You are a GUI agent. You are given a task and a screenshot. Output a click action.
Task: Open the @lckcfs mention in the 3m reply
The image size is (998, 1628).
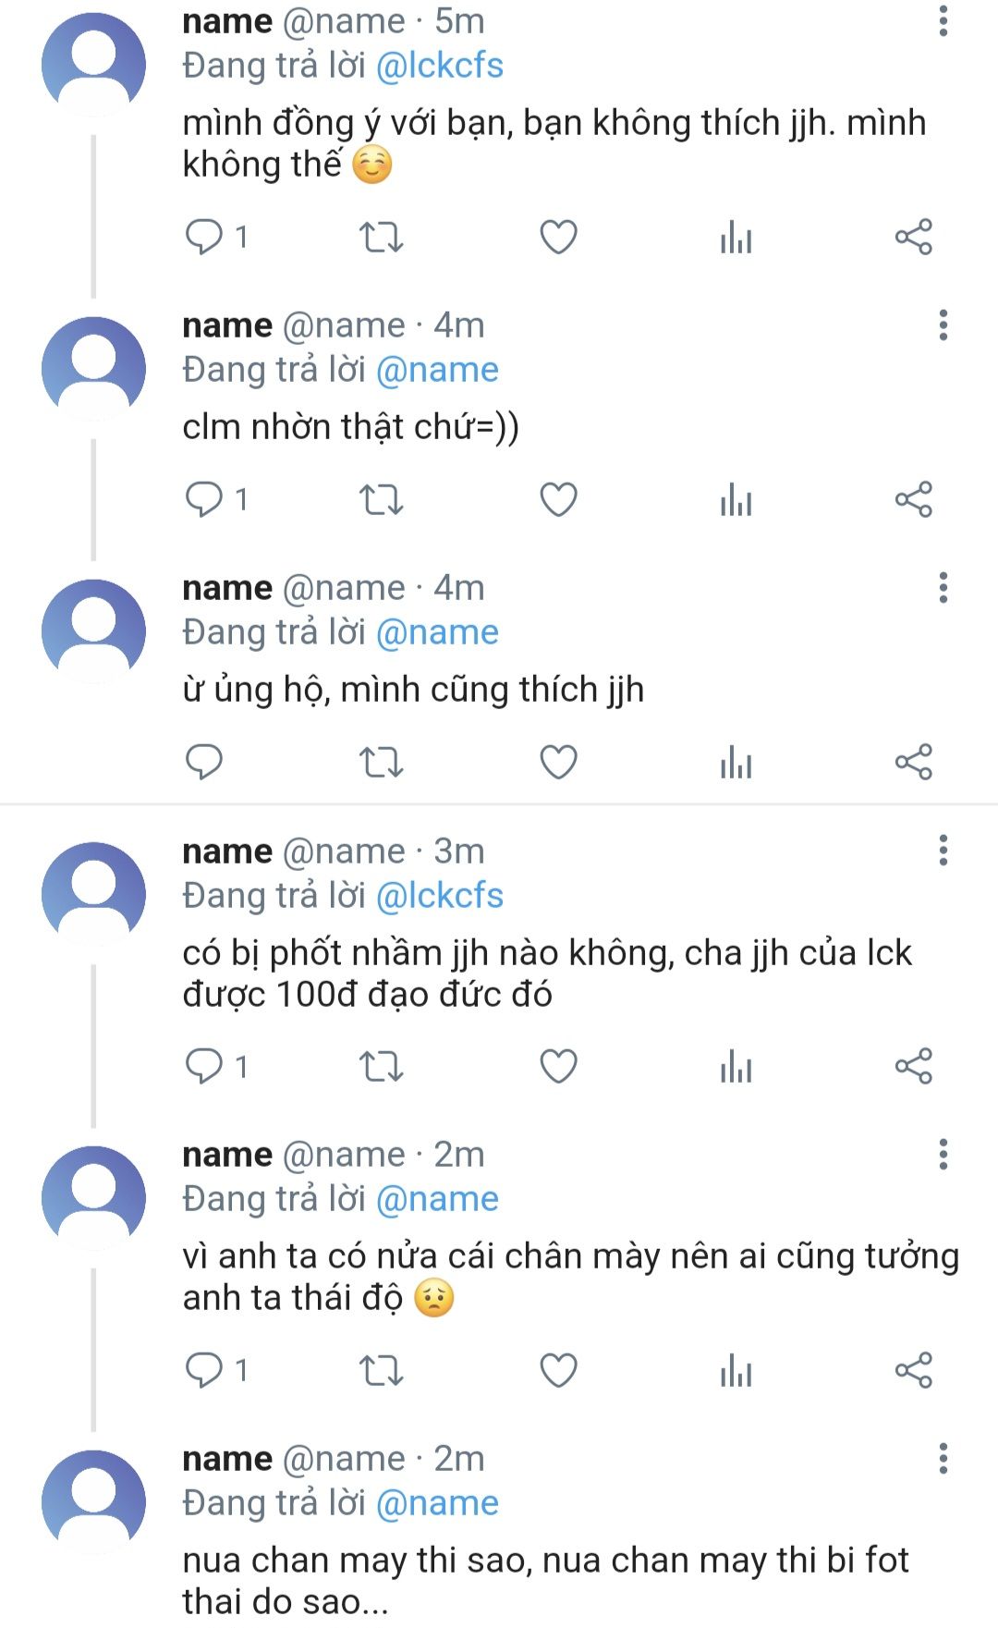tap(440, 896)
